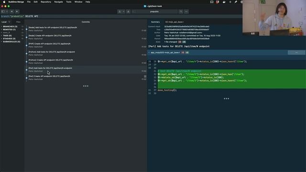Screen dimensions: 306x172
Task: Select commit '[Python] Create API endpoint DELETE /api/item/N'
Action: click(86, 62)
